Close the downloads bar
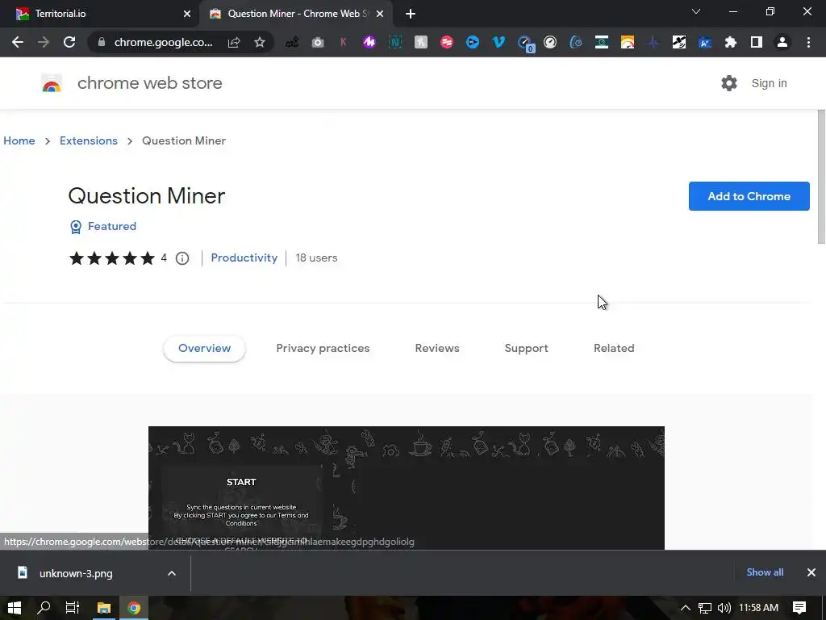 [x=811, y=572]
